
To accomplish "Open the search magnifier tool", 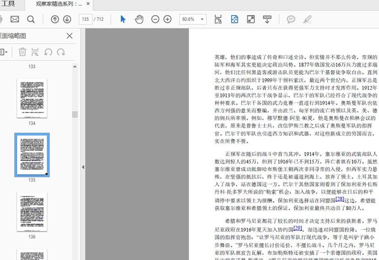I will click(30, 20).
